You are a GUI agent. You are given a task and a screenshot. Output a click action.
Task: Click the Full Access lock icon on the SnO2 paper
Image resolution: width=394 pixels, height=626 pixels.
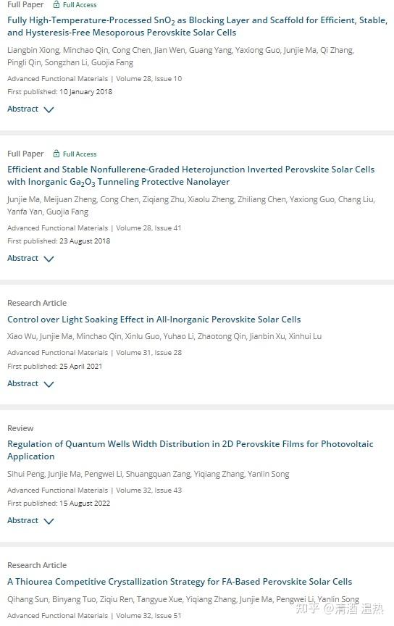point(56,5)
